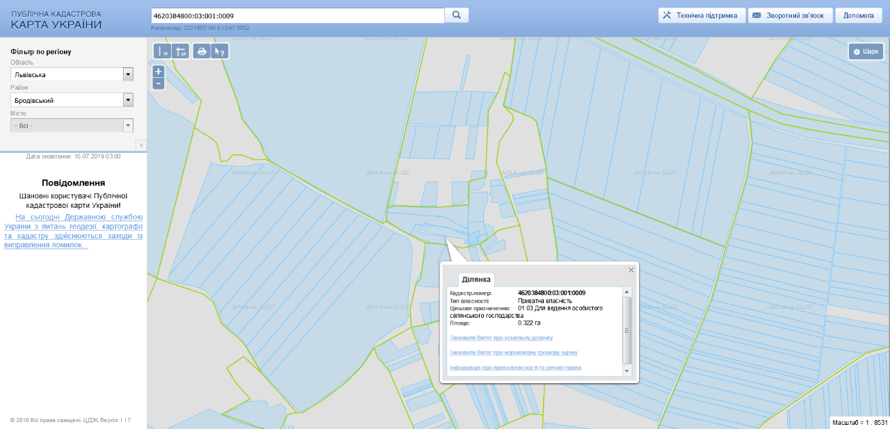
Task: Select the area measurement tool
Action: [x=181, y=51]
